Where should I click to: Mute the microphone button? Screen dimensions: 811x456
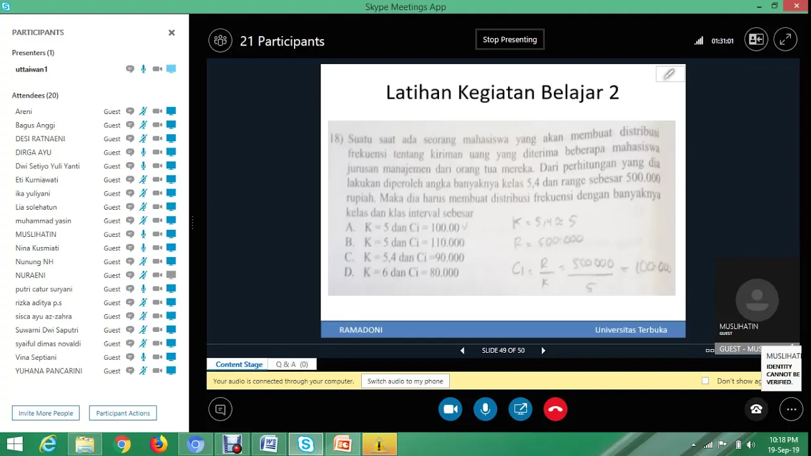coord(485,409)
